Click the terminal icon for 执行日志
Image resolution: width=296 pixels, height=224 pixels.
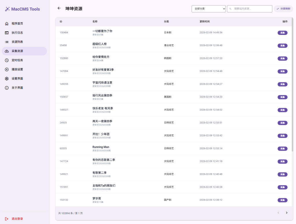click(x=7, y=33)
